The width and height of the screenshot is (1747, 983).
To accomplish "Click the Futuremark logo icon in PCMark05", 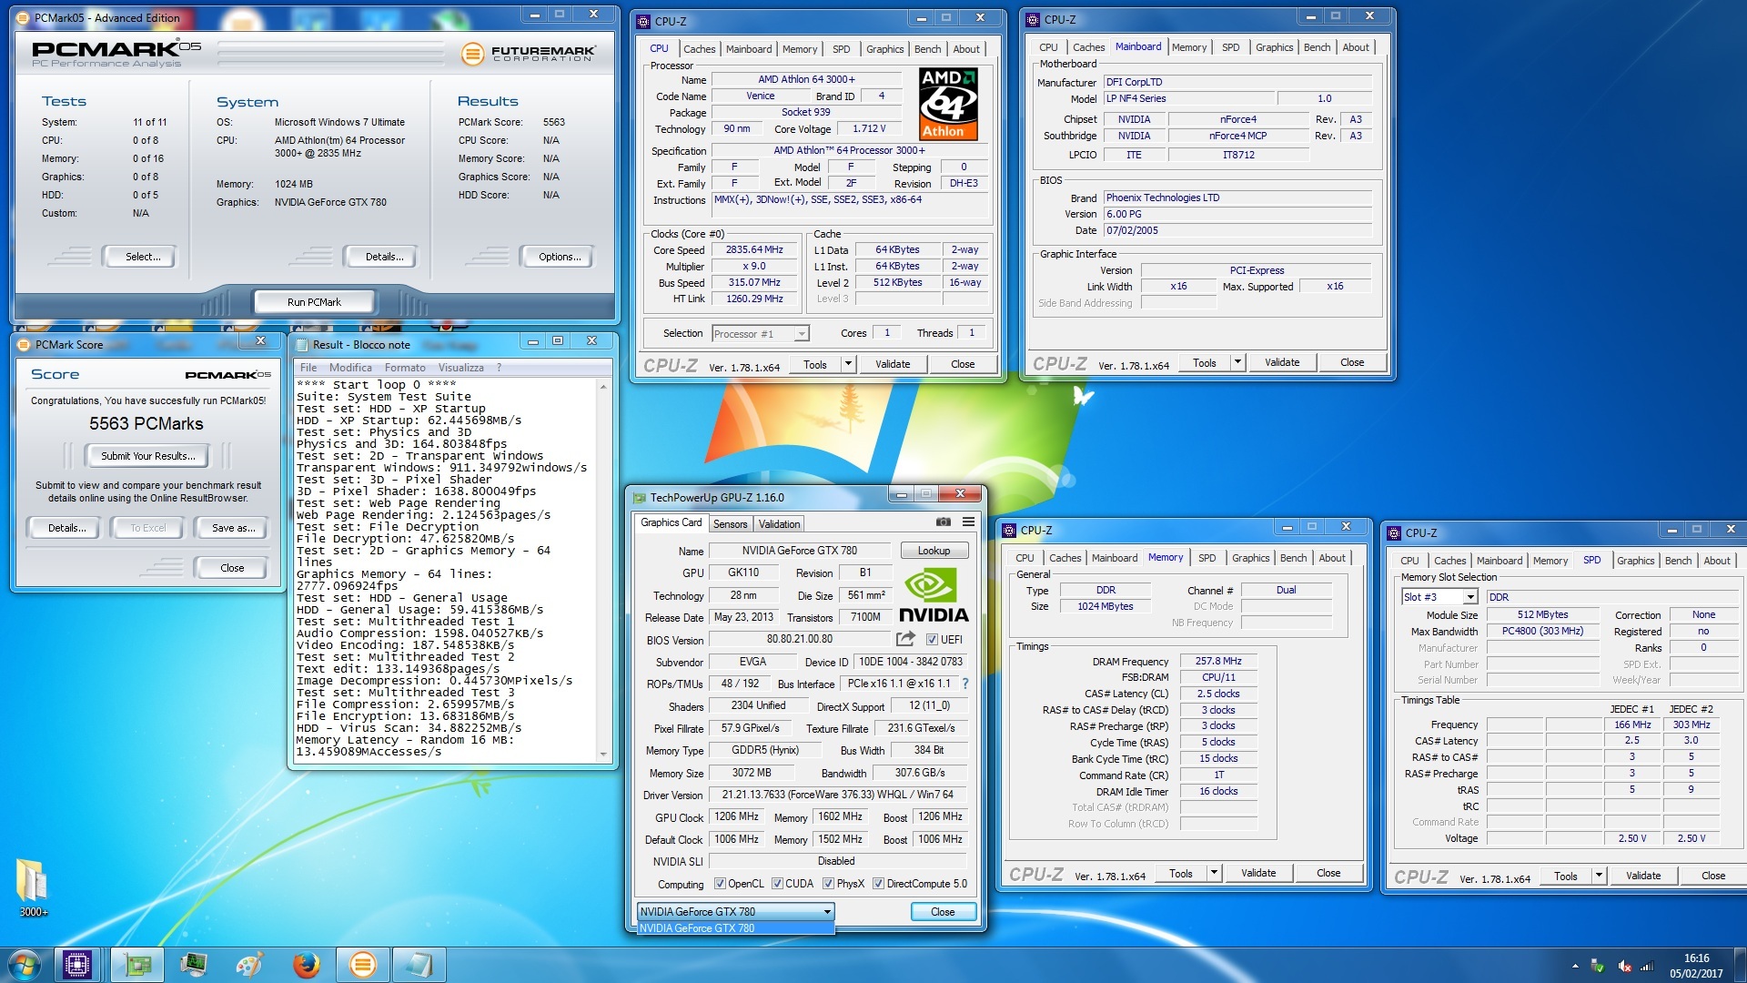I will point(472,54).
